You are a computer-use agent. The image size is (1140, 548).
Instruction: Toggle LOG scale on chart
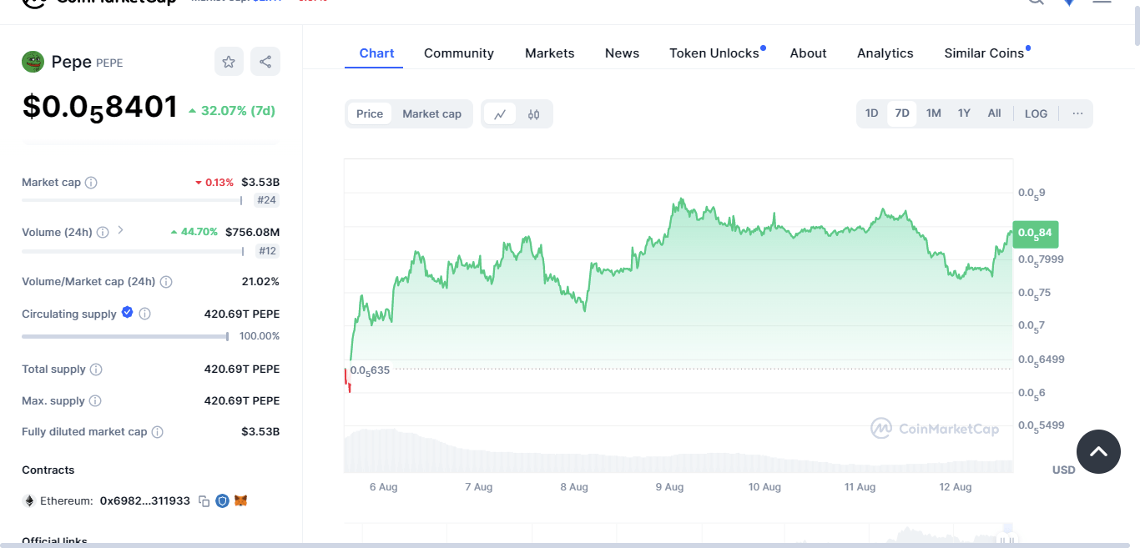[x=1036, y=113]
